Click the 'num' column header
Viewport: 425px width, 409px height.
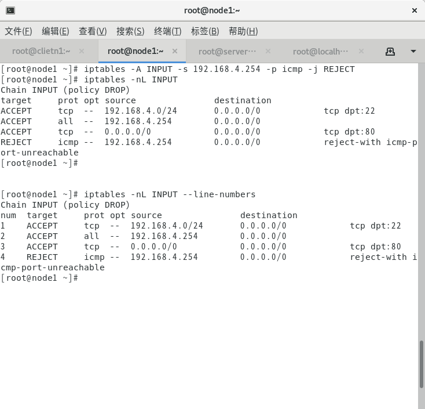[x=9, y=215]
